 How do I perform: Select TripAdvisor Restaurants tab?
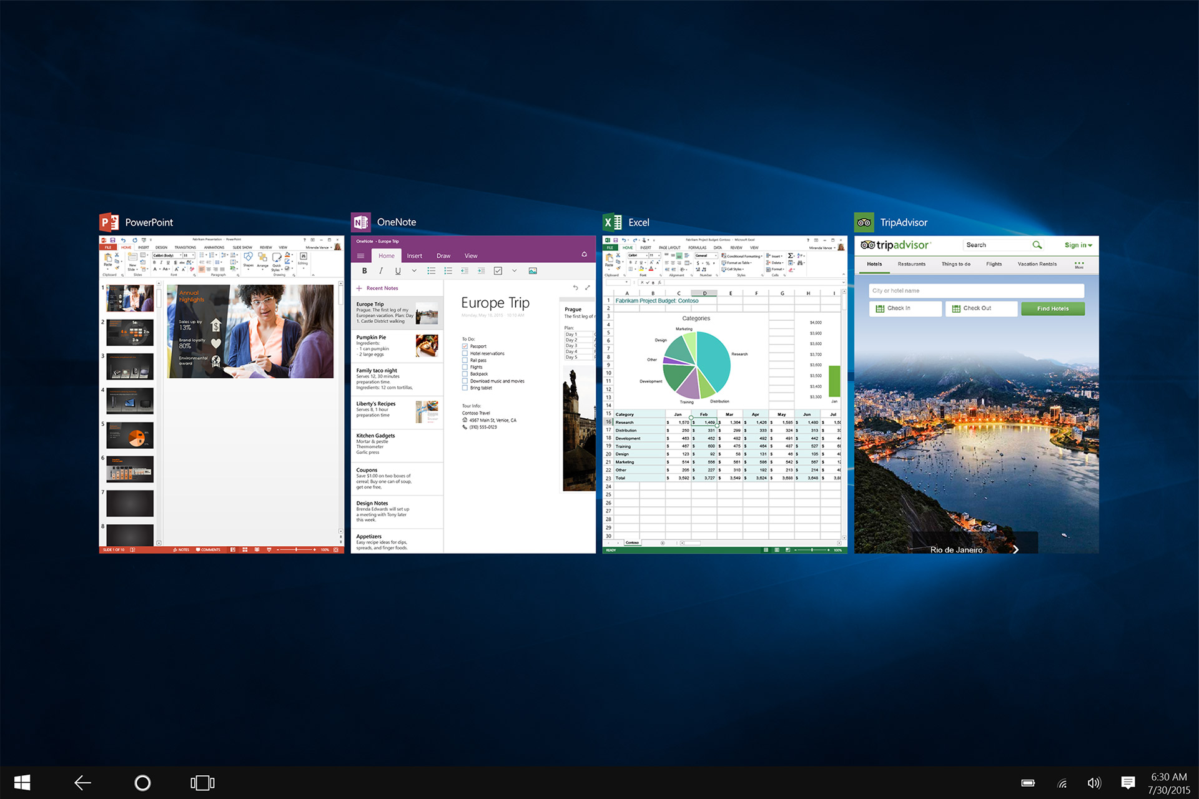point(912,264)
